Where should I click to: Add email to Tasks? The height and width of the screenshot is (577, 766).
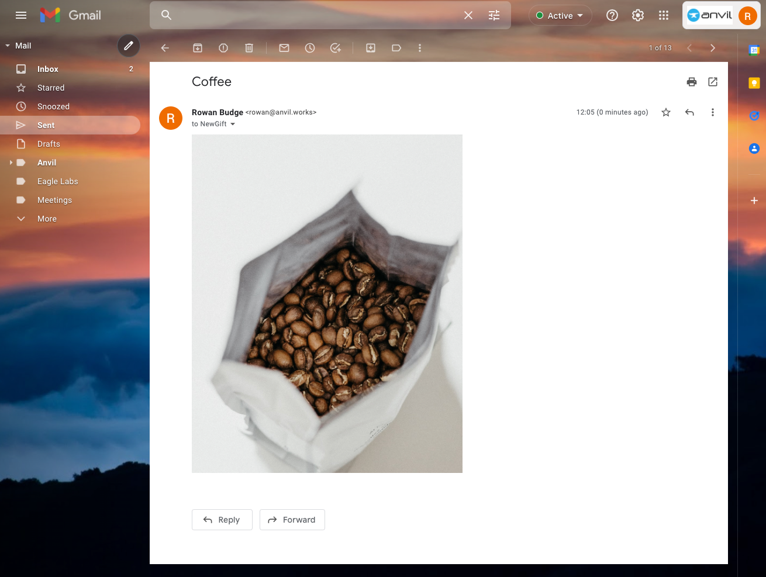pyautogui.click(x=336, y=48)
